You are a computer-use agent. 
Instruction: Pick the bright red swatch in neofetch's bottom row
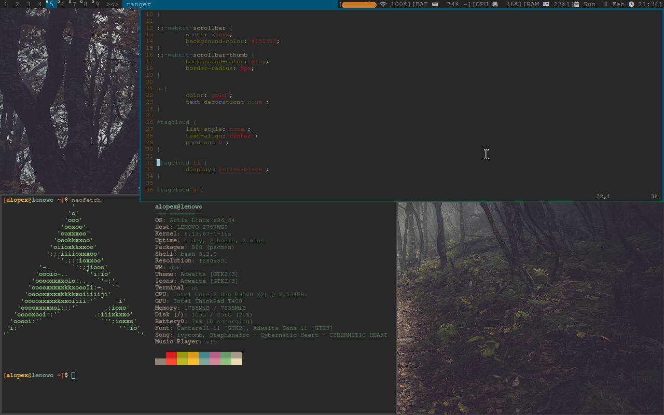pyautogui.click(x=171, y=362)
